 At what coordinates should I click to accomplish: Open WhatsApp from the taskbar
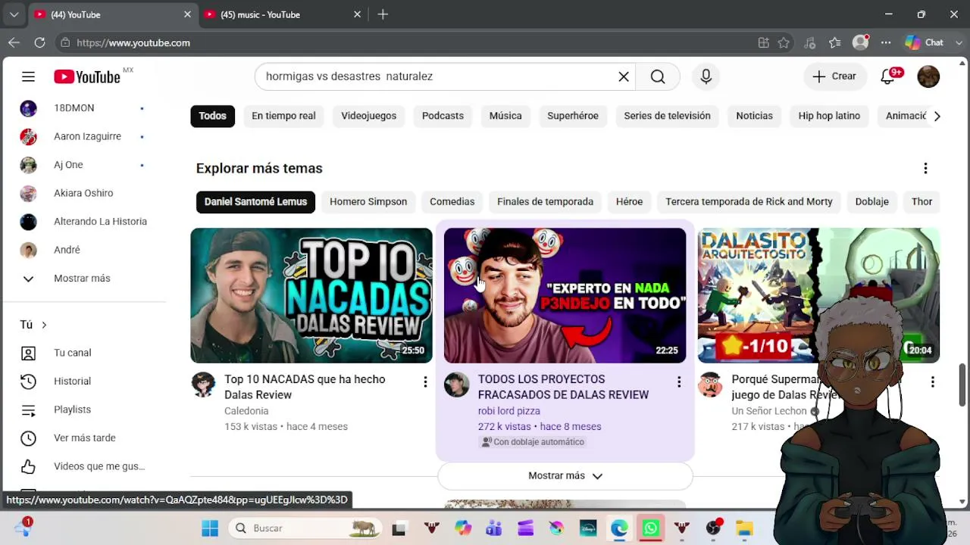tap(650, 528)
